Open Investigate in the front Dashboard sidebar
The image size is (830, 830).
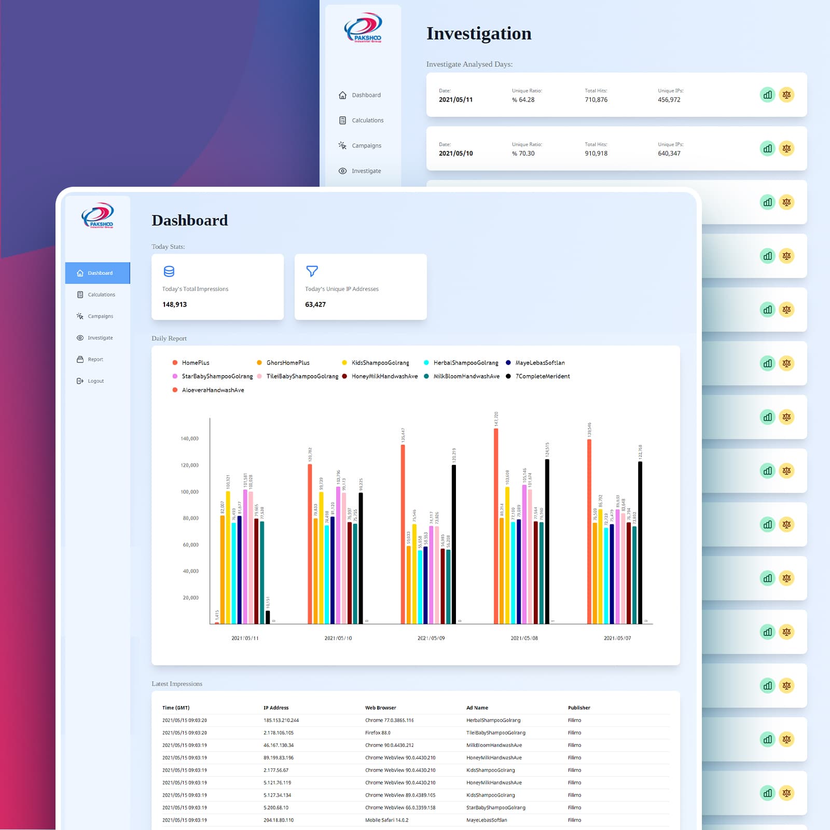tap(98, 338)
